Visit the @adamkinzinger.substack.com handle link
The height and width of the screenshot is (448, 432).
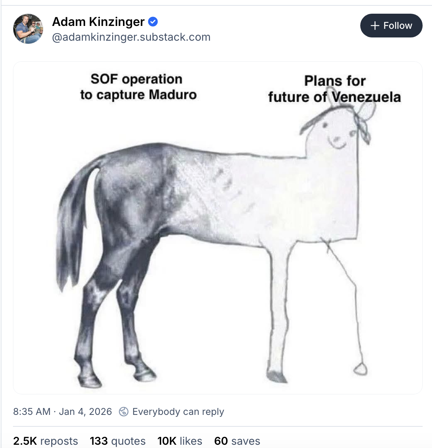pyautogui.click(x=131, y=37)
